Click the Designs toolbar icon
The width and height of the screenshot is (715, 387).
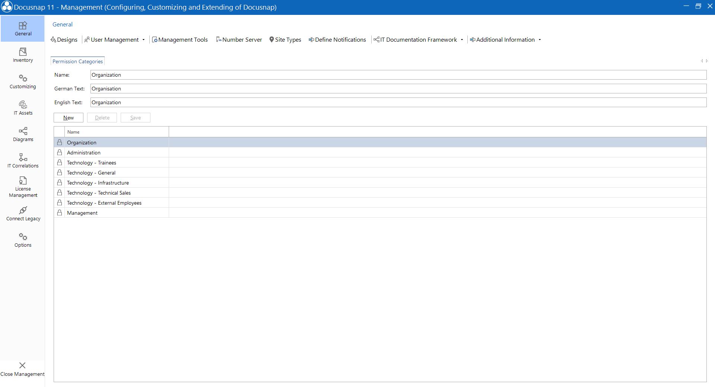click(64, 39)
